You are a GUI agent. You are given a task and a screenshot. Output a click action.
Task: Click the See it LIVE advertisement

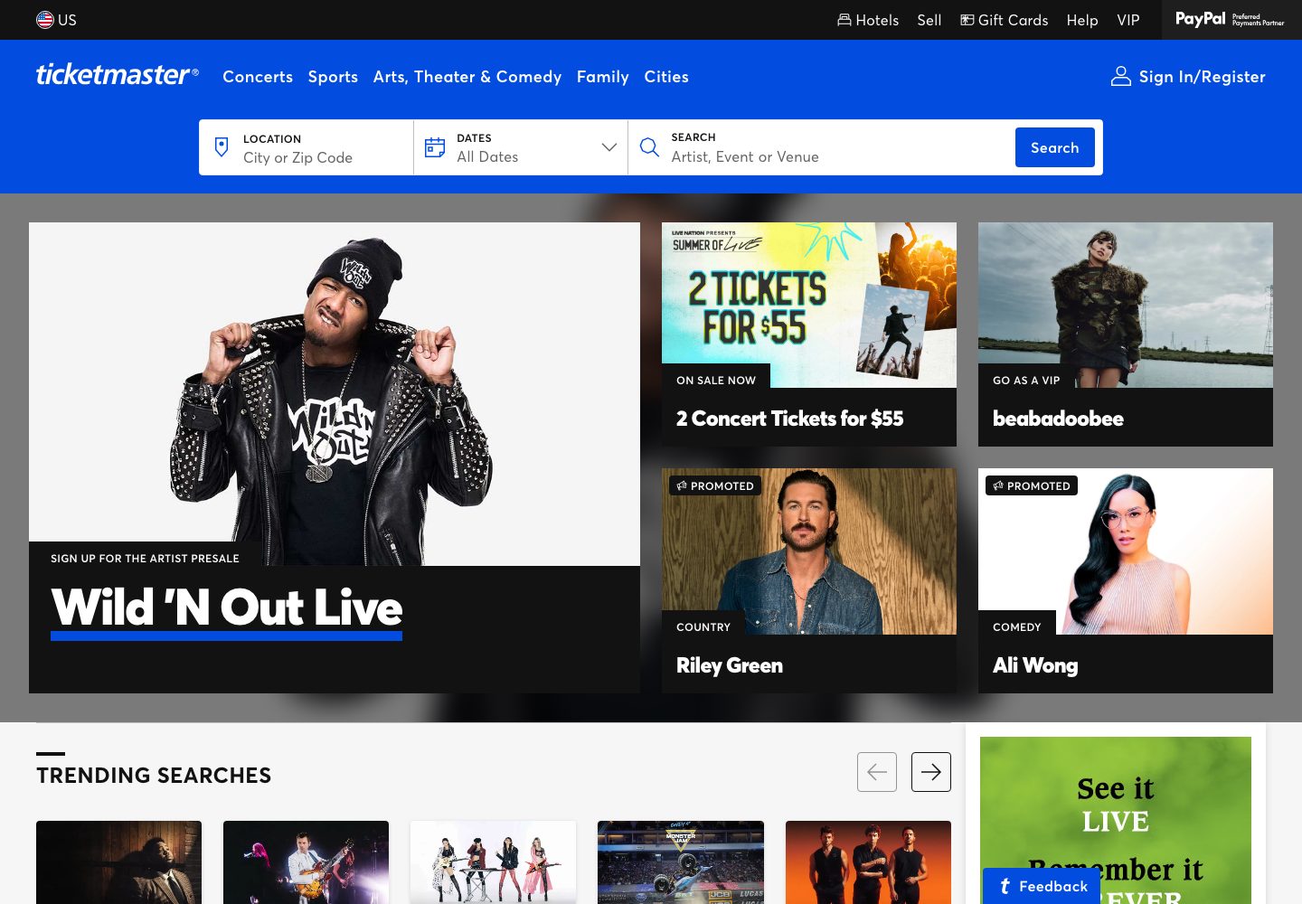click(x=1116, y=820)
